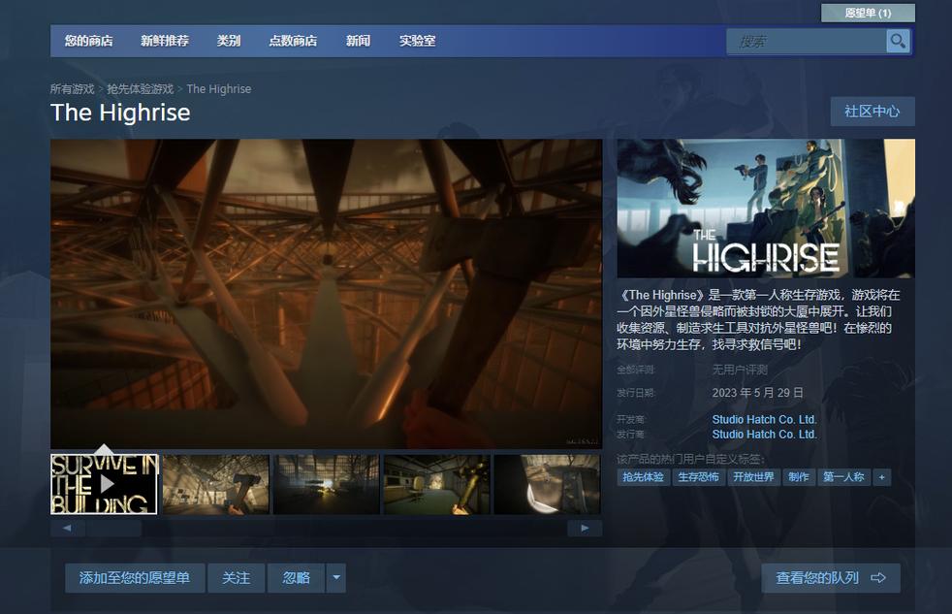Play the Survive in the Building trailer thumbnail
Image resolution: width=952 pixels, height=614 pixels.
[104, 484]
